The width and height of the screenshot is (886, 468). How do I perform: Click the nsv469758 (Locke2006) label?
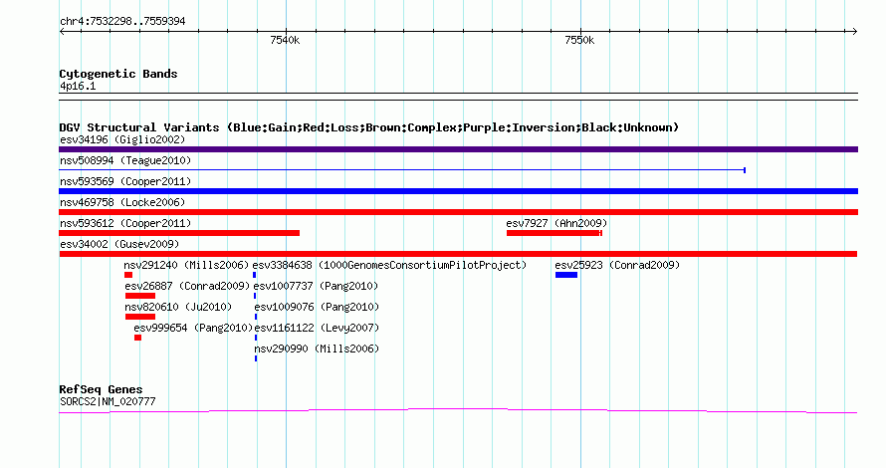[122, 202]
